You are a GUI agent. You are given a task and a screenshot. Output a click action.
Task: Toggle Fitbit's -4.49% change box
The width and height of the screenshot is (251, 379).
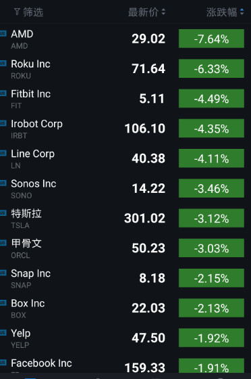tap(211, 98)
